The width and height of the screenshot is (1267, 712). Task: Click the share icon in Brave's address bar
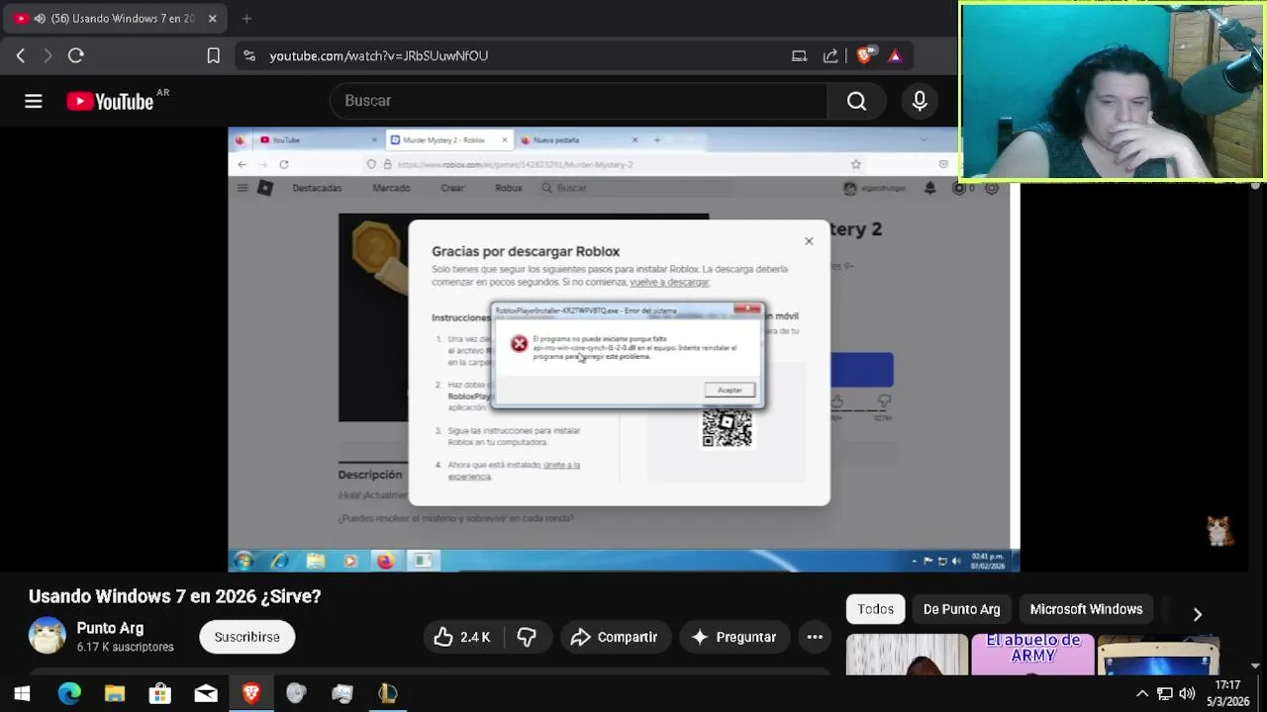tap(830, 55)
